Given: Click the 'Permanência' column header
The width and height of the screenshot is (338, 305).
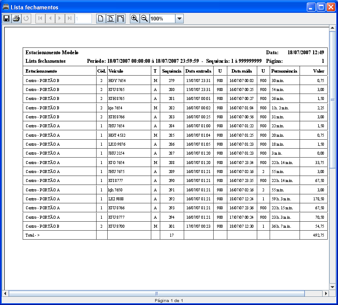Looking at the screenshot, I should (284, 71).
